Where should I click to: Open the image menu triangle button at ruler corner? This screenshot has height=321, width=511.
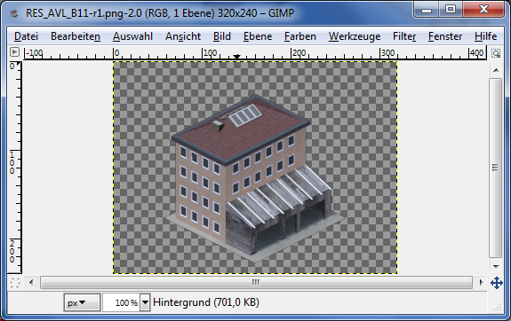15,52
